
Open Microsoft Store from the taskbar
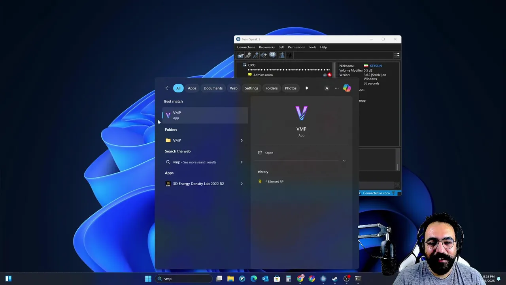click(277, 279)
